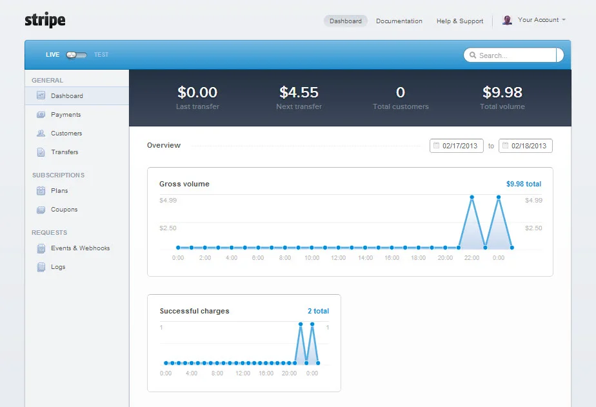Click the 0 Total customers stat
The image size is (596, 407).
(x=401, y=97)
